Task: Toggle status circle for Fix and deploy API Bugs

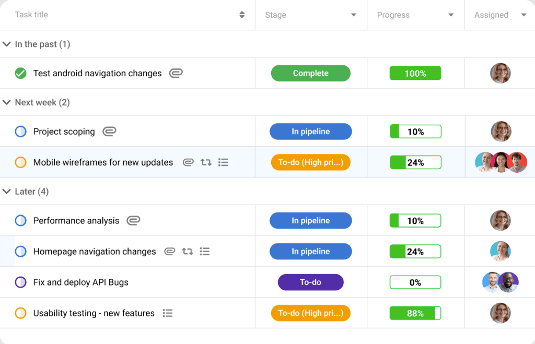Action: point(21,282)
